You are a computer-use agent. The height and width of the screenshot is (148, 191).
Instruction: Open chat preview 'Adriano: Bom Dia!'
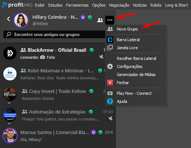60,78
